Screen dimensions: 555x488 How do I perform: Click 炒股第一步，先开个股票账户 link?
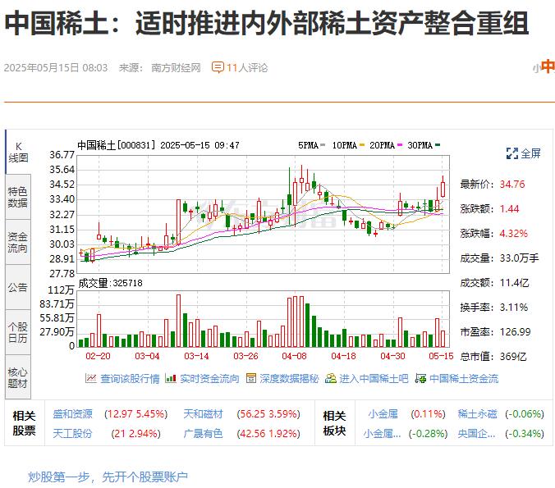click(x=108, y=477)
